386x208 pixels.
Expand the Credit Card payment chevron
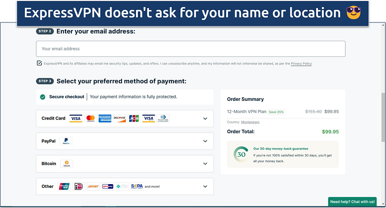(205, 119)
